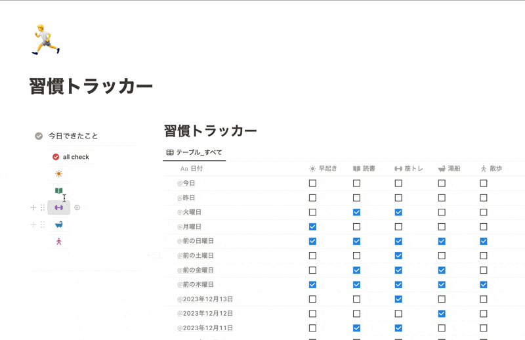Click the large 習慣トラッカー page title
Viewport: 525px width, 340px height.
coord(91,86)
